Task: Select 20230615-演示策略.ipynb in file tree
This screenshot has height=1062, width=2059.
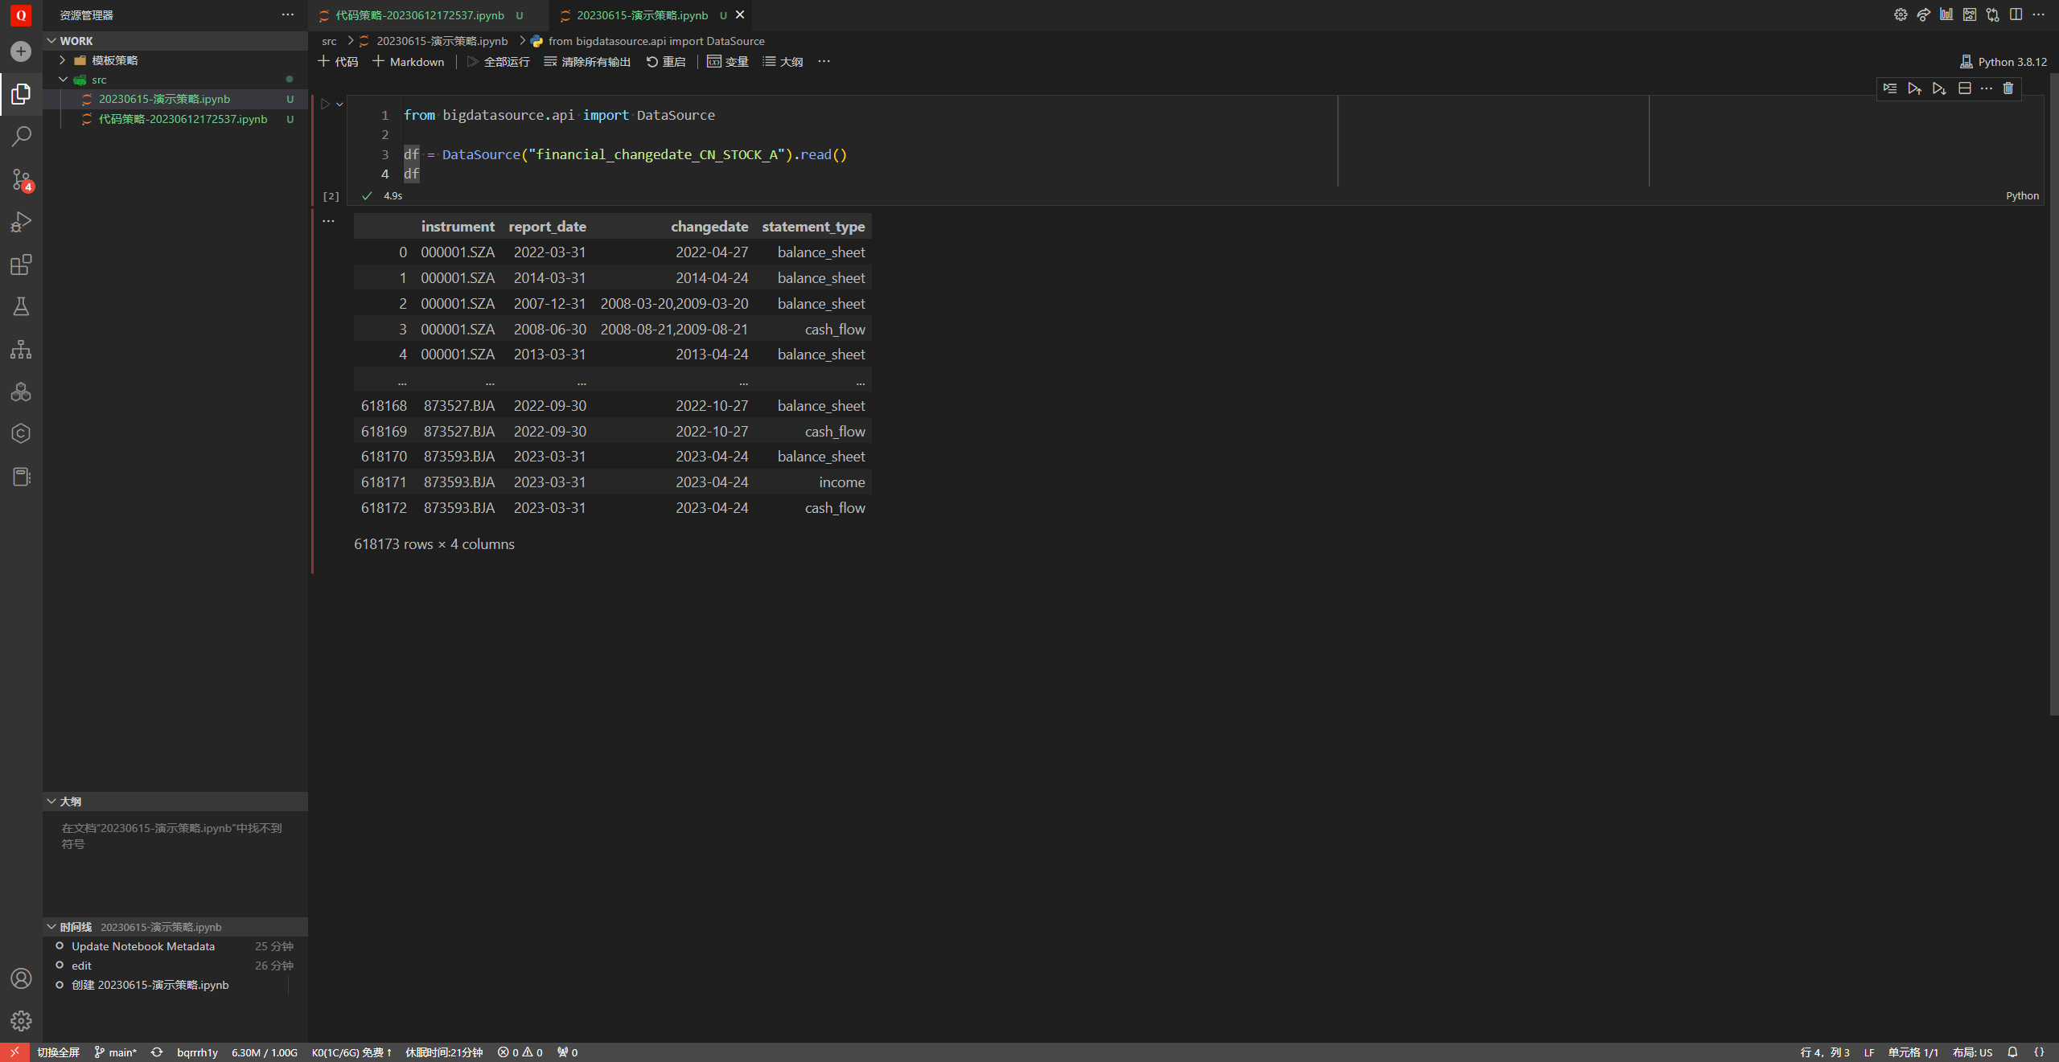Action: click(164, 99)
